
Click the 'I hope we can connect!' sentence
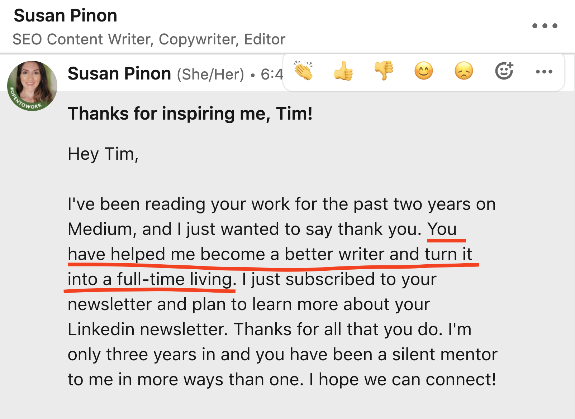pyautogui.click(x=403, y=380)
